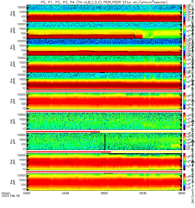
Task: Select the thb peer spectrogram panel
Action: click(104, 30)
